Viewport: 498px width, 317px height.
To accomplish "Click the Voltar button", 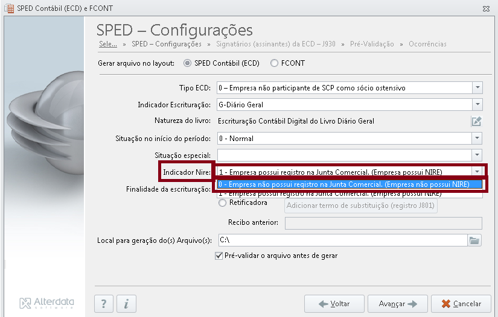I will [334, 304].
